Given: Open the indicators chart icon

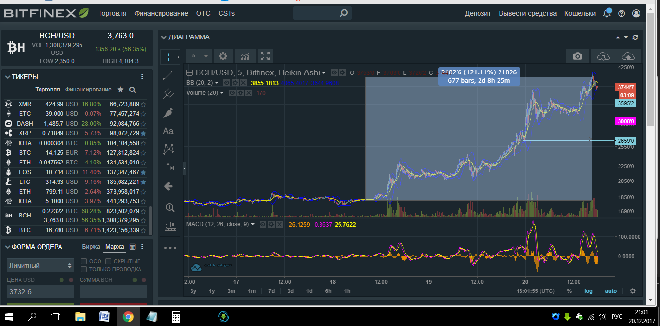Looking at the screenshot, I should point(245,56).
